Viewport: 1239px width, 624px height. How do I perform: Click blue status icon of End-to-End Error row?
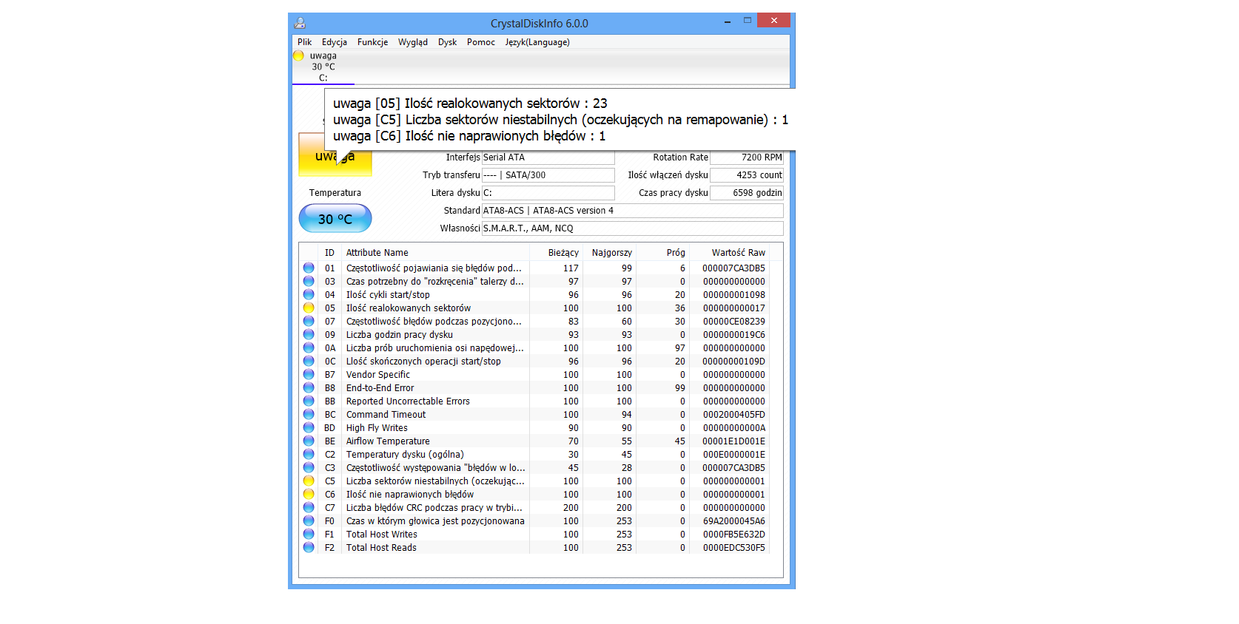click(309, 387)
